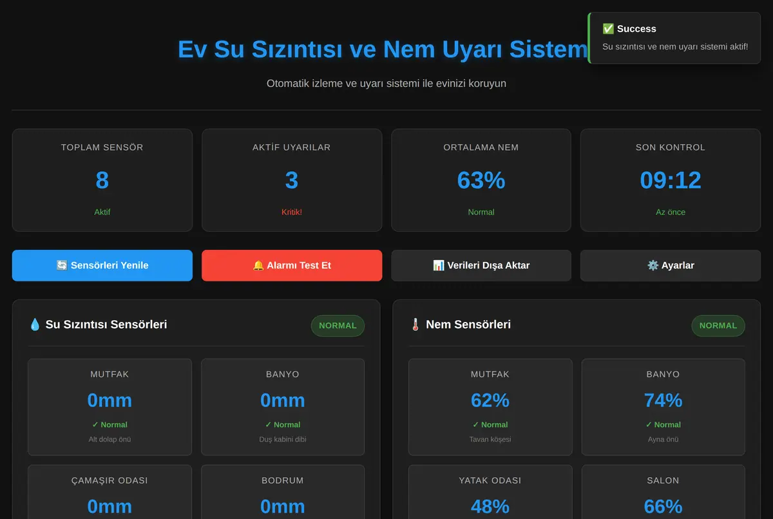
Task: Click the 'Alt dolap önü' location text
Action: click(x=110, y=440)
